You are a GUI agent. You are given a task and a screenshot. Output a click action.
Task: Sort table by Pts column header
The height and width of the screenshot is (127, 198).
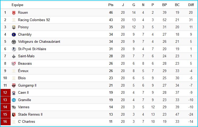111,5
